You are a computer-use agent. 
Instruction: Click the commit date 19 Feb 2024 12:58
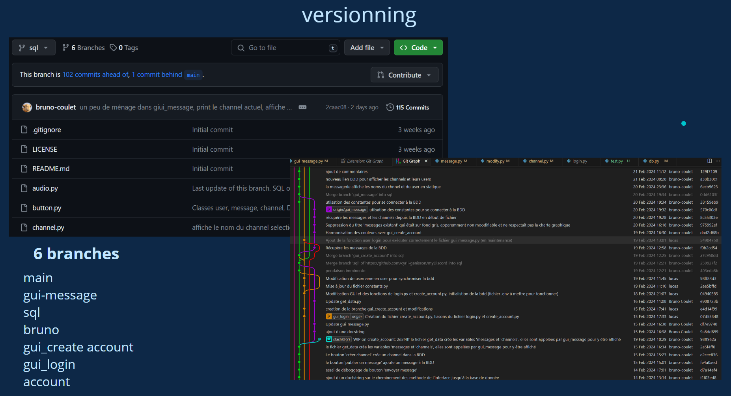point(650,248)
